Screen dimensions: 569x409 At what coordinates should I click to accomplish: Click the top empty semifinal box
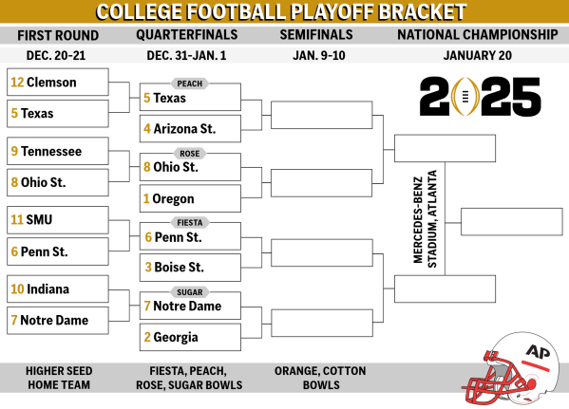pyautogui.click(x=321, y=116)
